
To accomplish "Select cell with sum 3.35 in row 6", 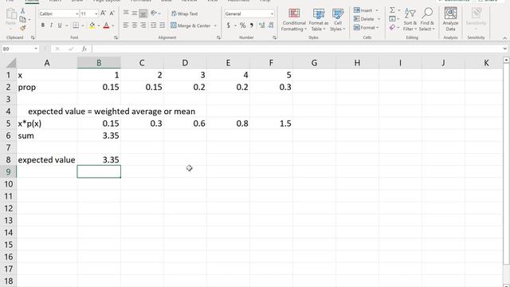I will (x=99, y=136).
